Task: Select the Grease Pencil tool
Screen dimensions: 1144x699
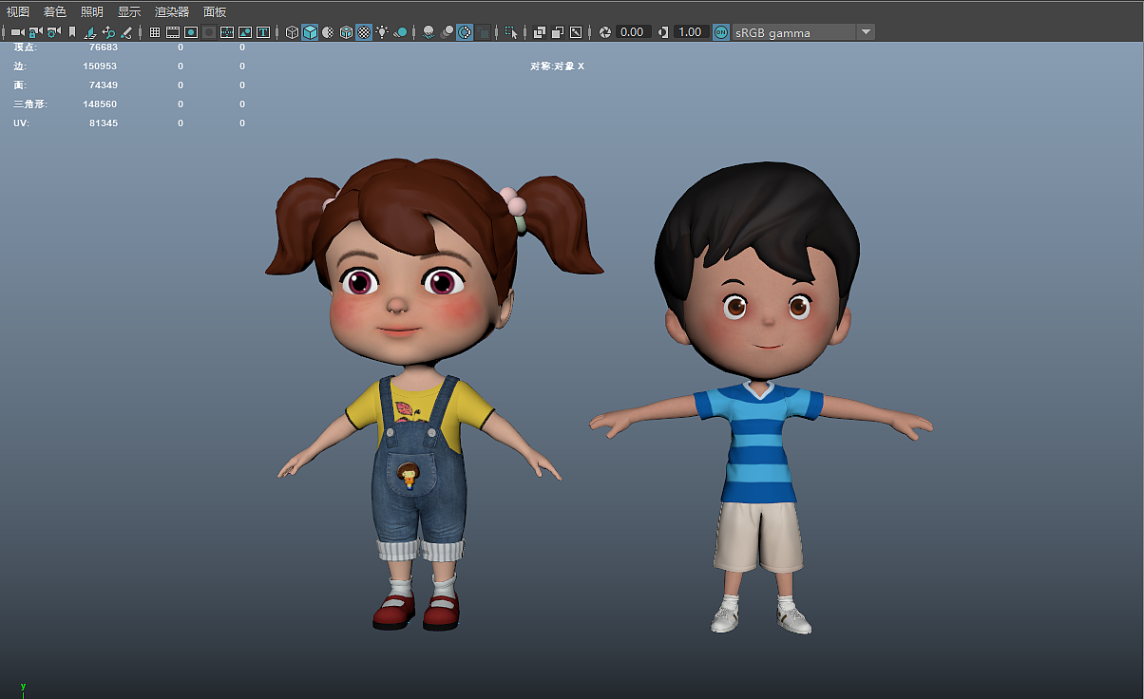Action: (126, 32)
